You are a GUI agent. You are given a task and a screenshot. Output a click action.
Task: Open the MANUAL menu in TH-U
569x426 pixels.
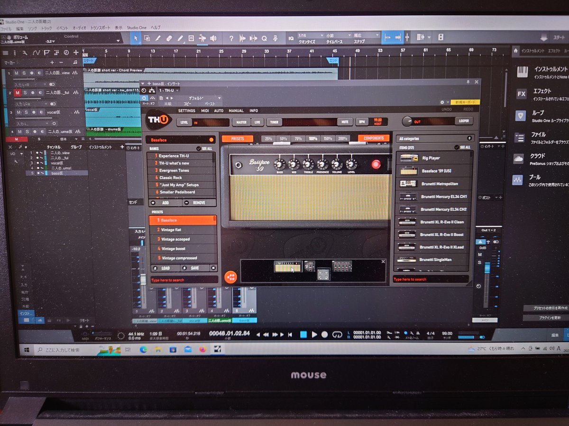pos(236,111)
